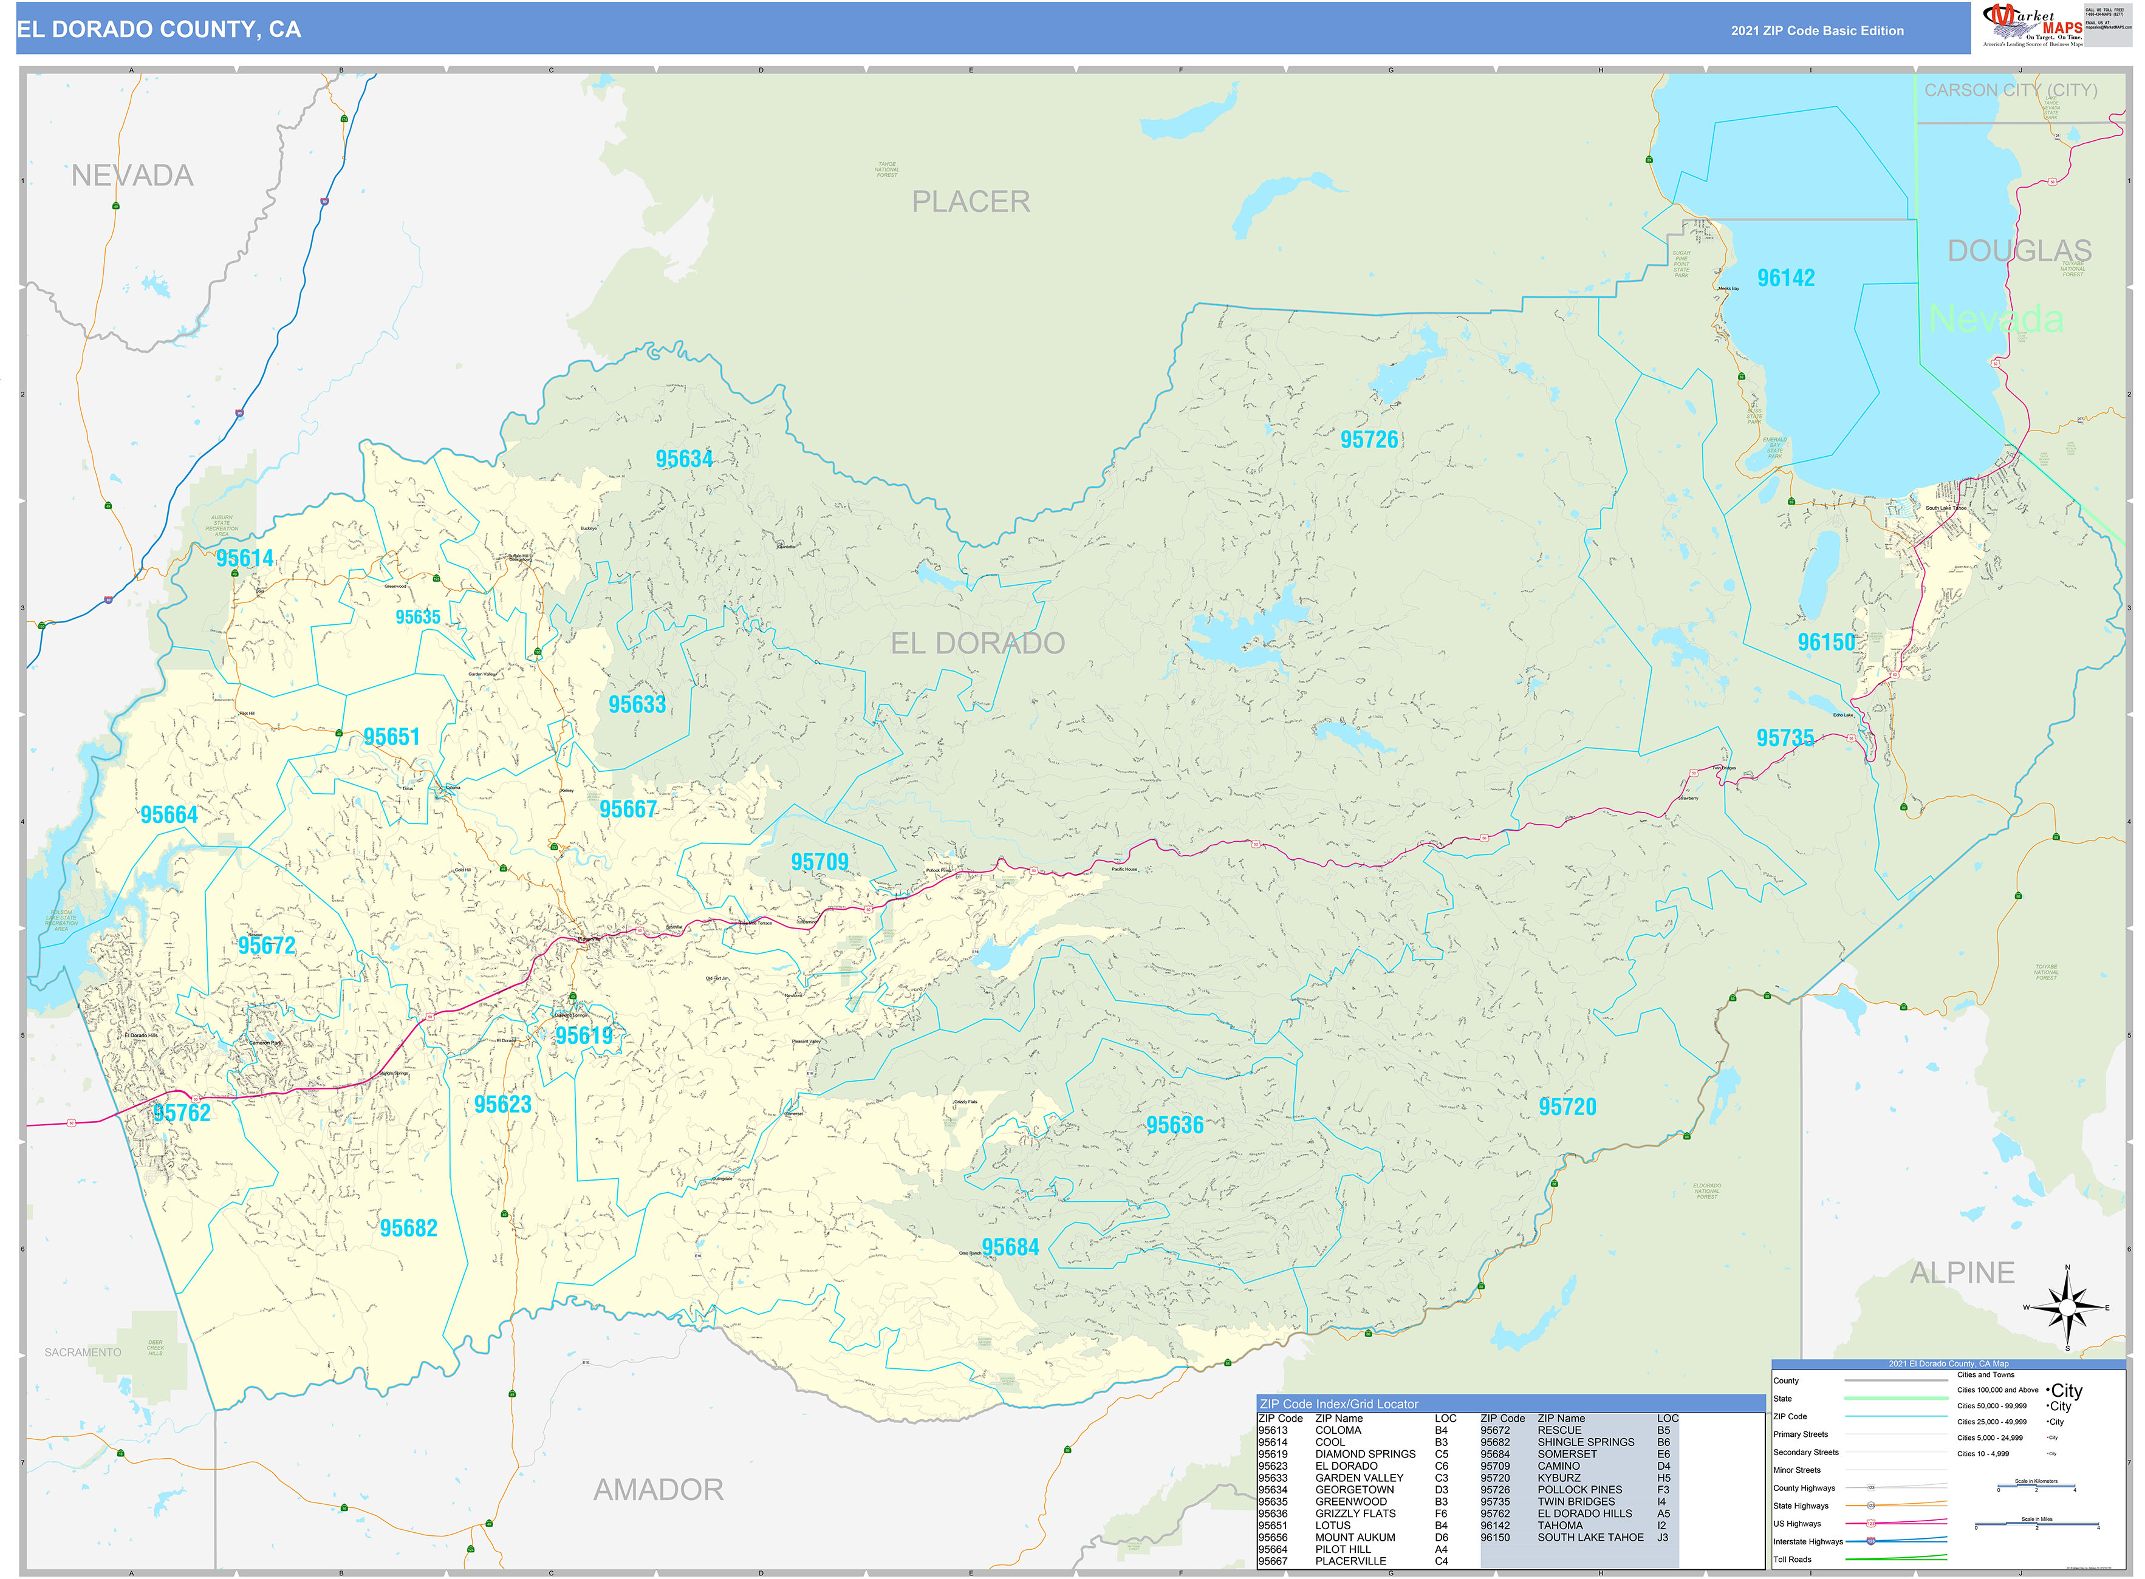Click the Interstate Highways shield symbol in the legend
Image resolution: width=2145 pixels, height=1579 pixels.
click(1872, 1542)
